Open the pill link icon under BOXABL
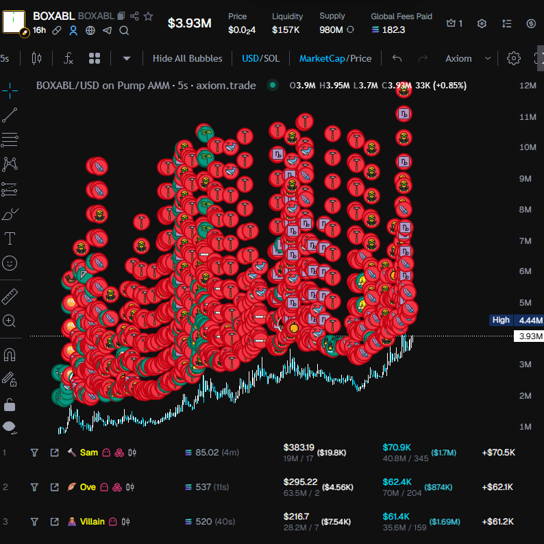544x544 pixels. 57,31
